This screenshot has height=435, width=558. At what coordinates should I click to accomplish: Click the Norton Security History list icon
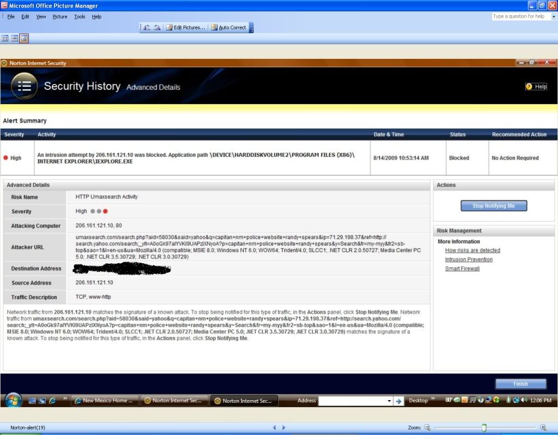click(x=24, y=86)
